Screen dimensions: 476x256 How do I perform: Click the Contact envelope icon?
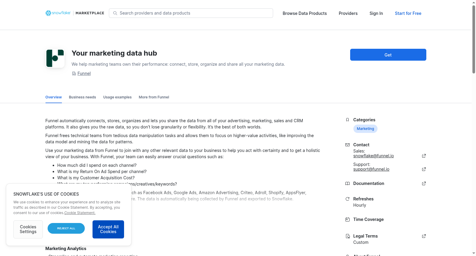tap(347, 145)
